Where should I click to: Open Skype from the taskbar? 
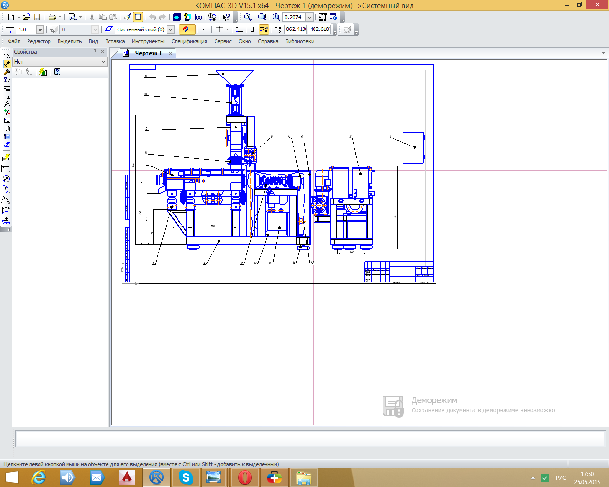[186, 477]
